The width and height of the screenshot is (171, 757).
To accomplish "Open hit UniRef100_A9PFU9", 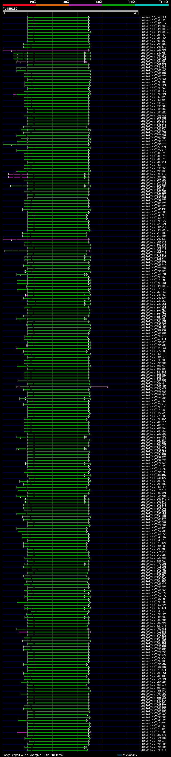I will 153,381.
